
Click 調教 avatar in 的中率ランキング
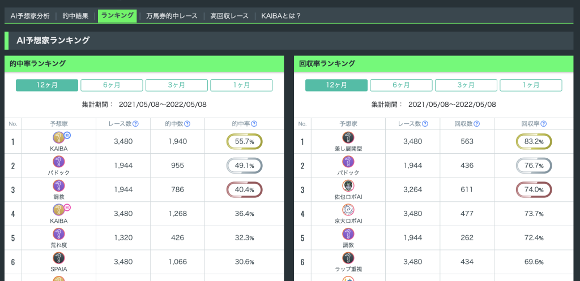tap(59, 186)
